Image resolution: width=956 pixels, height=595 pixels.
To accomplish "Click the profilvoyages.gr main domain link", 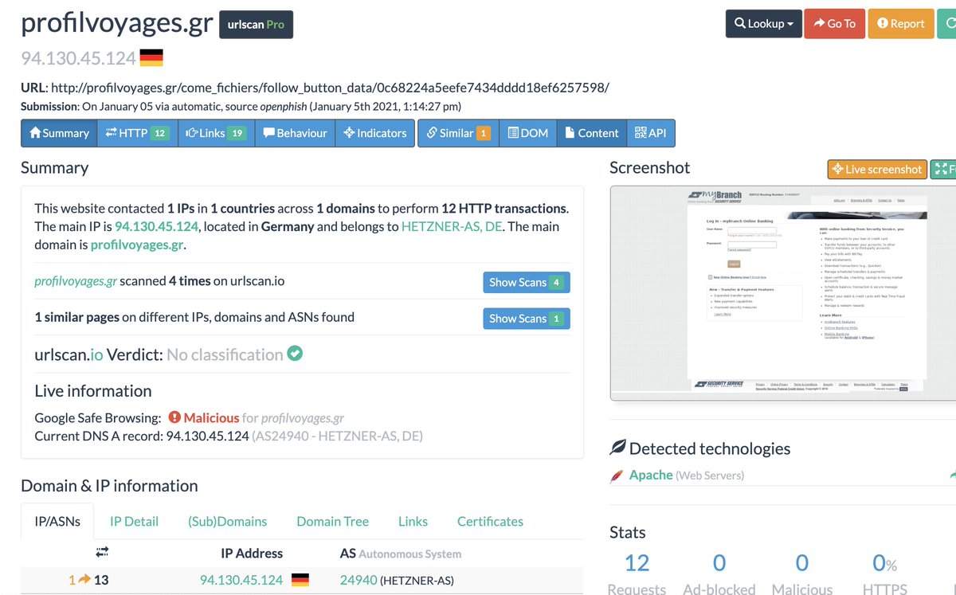I will pyautogui.click(x=137, y=245).
